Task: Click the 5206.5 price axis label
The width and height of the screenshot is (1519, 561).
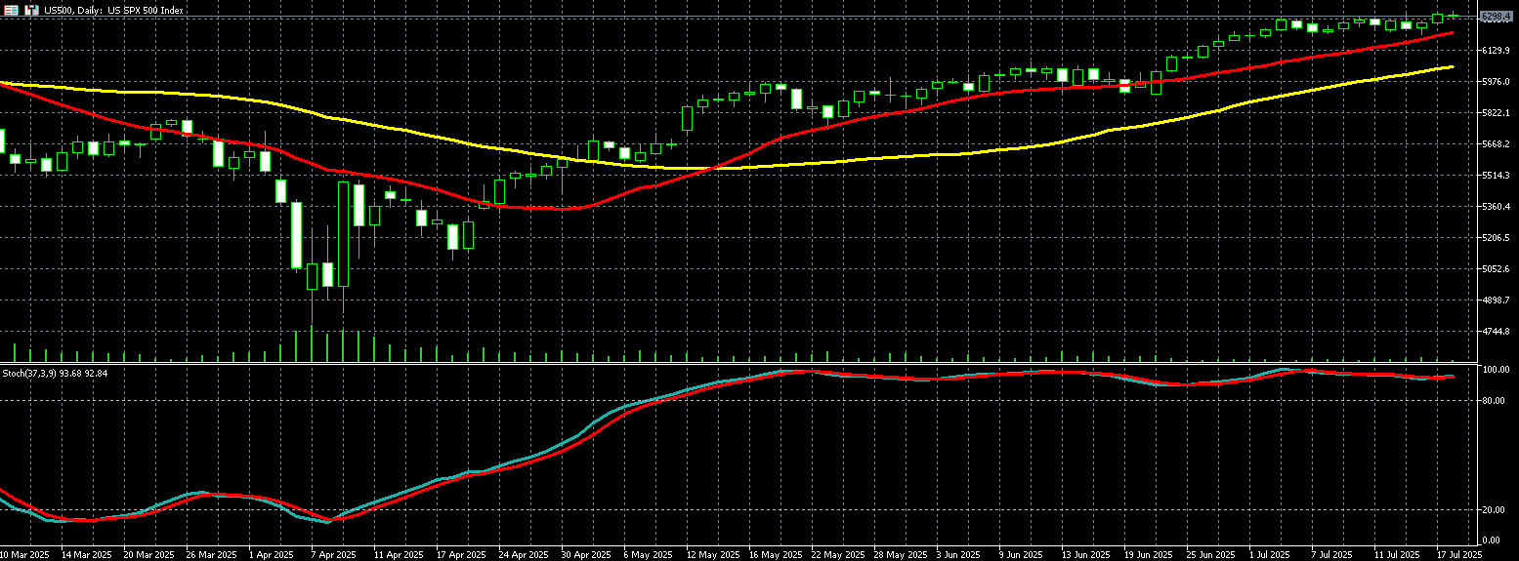Action: tap(1495, 237)
